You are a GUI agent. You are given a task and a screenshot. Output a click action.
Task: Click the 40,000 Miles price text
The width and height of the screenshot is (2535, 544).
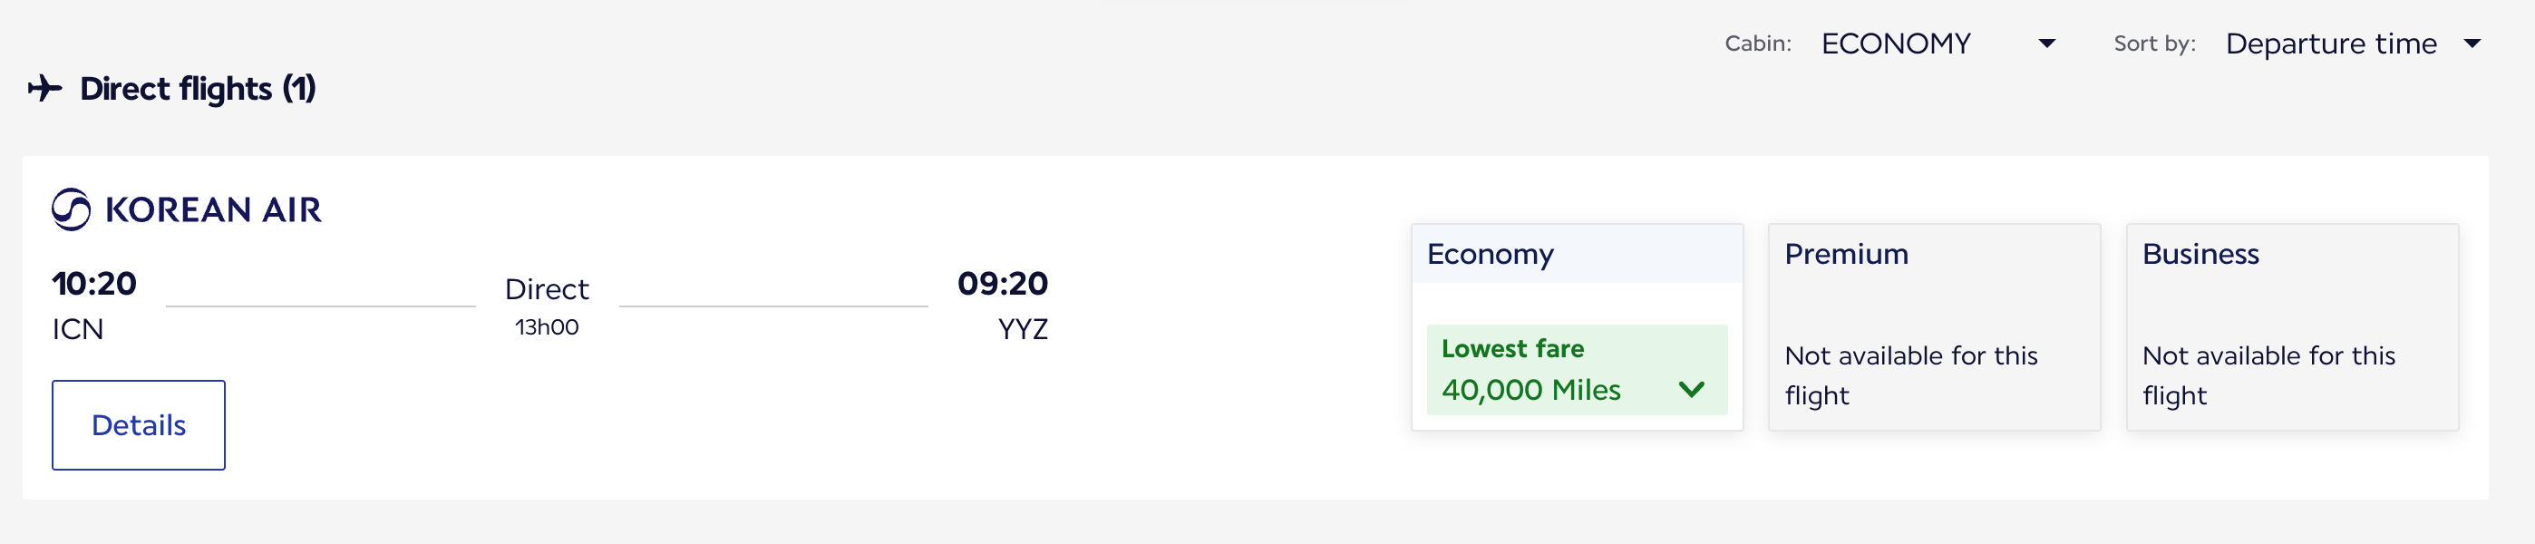pyautogui.click(x=1531, y=390)
